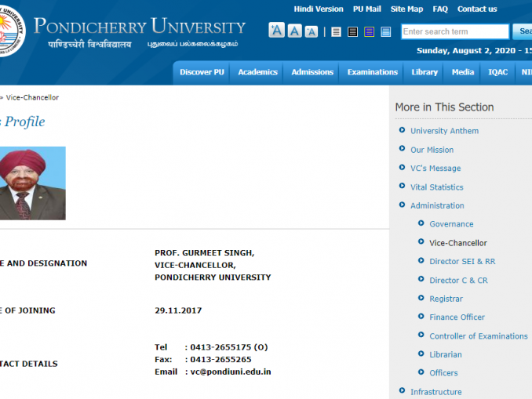
Task: Increase font size with large A icon
Action: 276,30
